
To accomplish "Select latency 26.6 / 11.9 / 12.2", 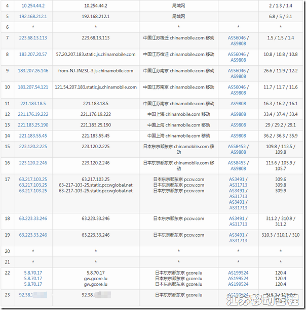I will pyautogui.click(x=281, y=71).
